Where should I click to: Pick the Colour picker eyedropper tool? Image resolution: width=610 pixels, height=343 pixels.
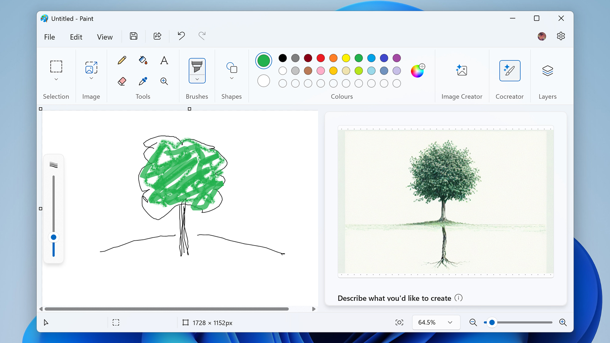pos(143,81)
